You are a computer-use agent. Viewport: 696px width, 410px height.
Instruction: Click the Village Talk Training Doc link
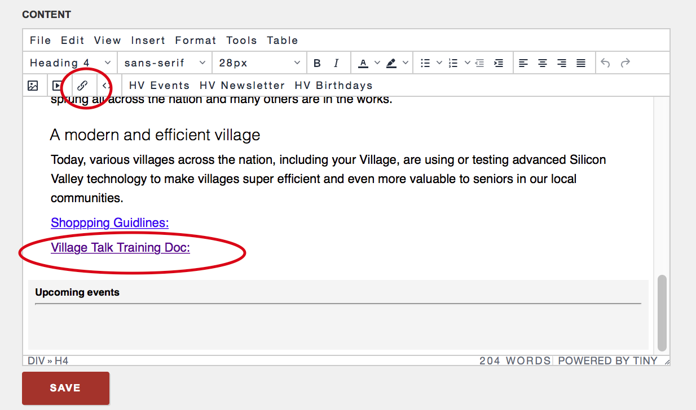(120, 248)
